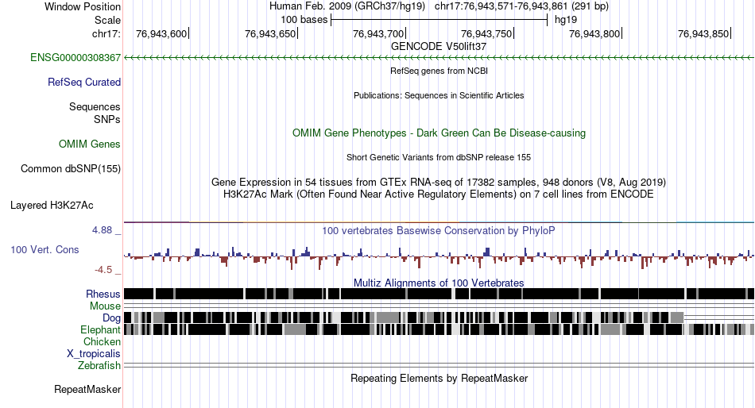This screenshot has width=755, height=408.
Task: Click the Human Feb. 2009 (GRCh37/hg19) text
Action: 347,6
